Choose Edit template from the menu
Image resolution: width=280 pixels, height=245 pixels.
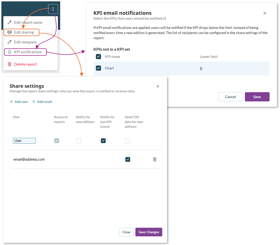[25, 42]
